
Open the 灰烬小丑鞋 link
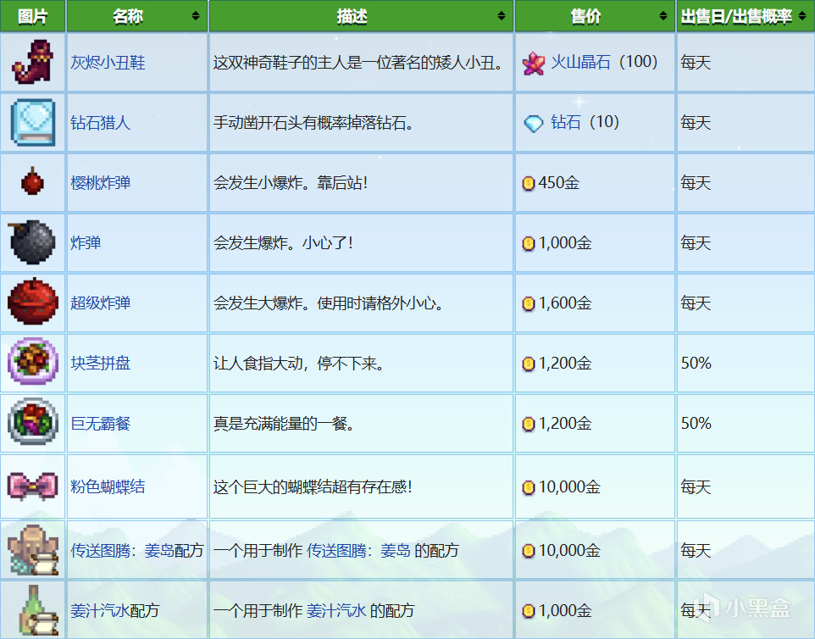click(108, 63)
